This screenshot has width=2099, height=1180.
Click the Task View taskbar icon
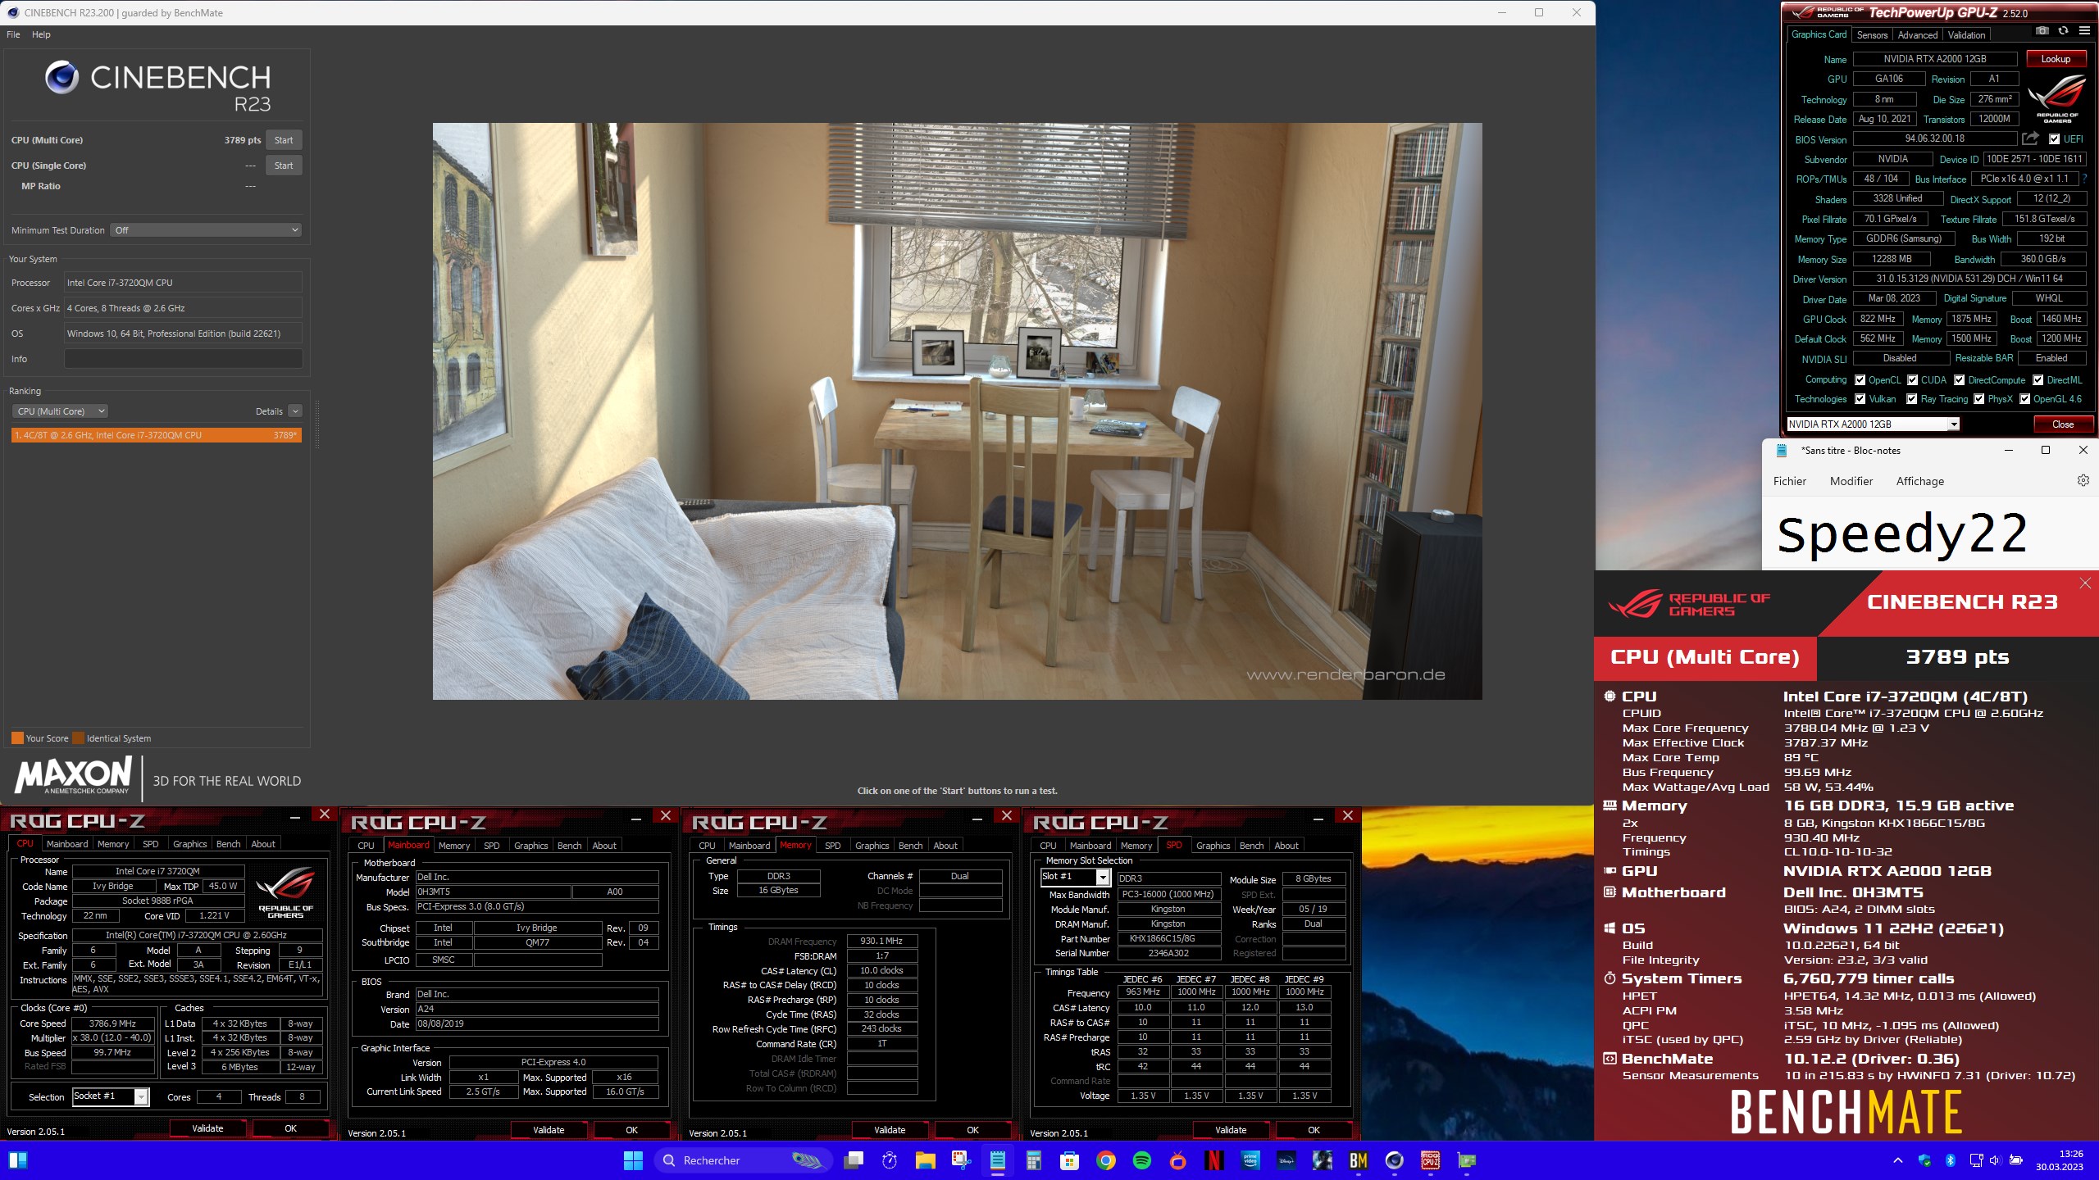tap(854, 1160)
